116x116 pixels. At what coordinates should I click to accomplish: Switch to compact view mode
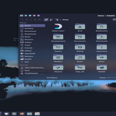[51, 20]
